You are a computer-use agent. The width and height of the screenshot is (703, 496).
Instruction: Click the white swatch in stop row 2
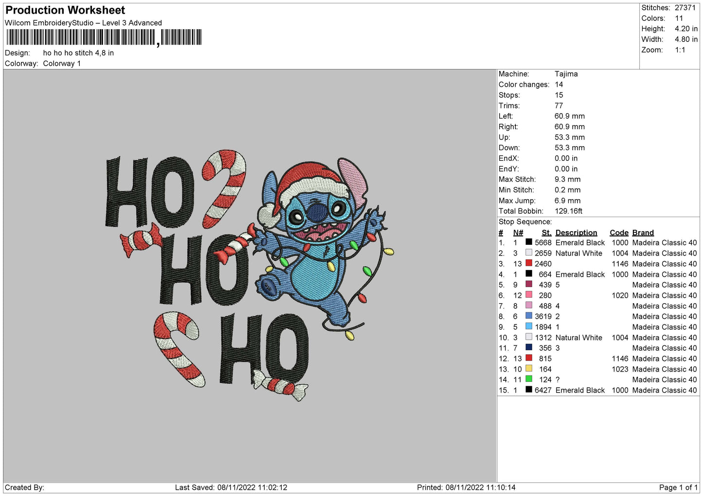(x=529, y=253)
